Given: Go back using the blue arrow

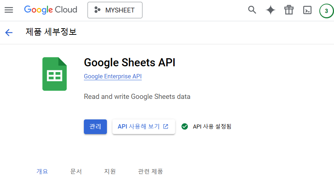Looking at the screenshot, I should [9, 33].
